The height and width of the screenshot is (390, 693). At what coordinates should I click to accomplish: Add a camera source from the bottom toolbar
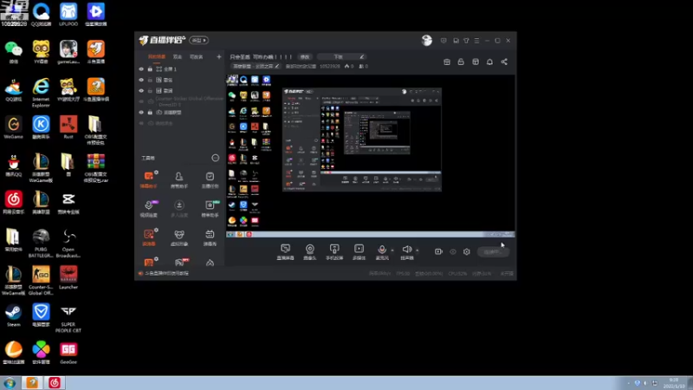pyautogui.click(x=310, y=251)
